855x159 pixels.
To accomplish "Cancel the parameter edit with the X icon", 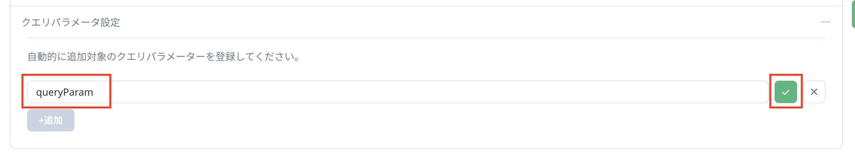I will click(x=814, y=92).
